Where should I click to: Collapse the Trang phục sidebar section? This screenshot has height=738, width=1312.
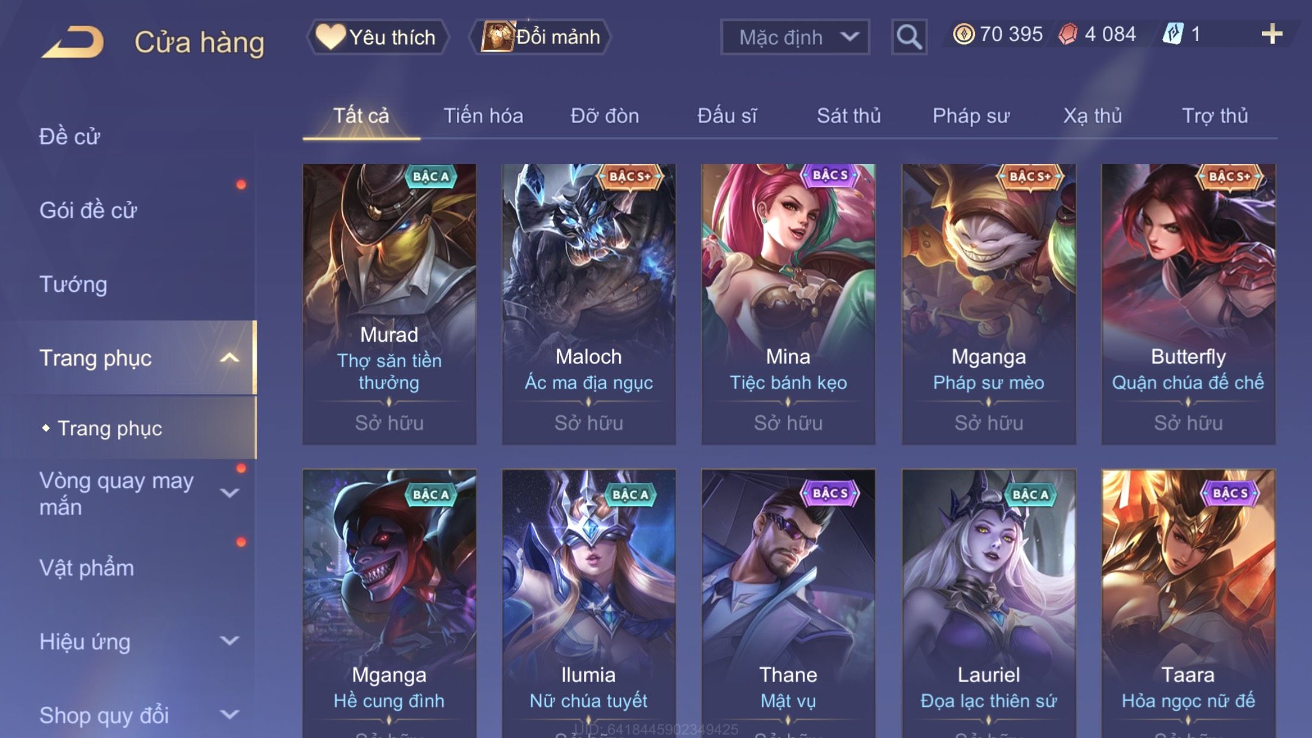[229, 358]
